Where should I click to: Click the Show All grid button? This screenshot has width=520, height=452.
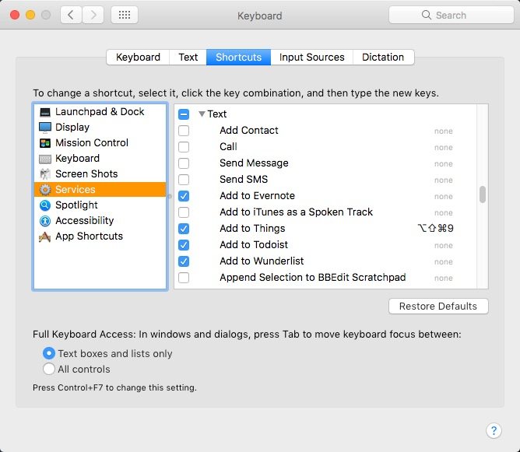point(125,15)
